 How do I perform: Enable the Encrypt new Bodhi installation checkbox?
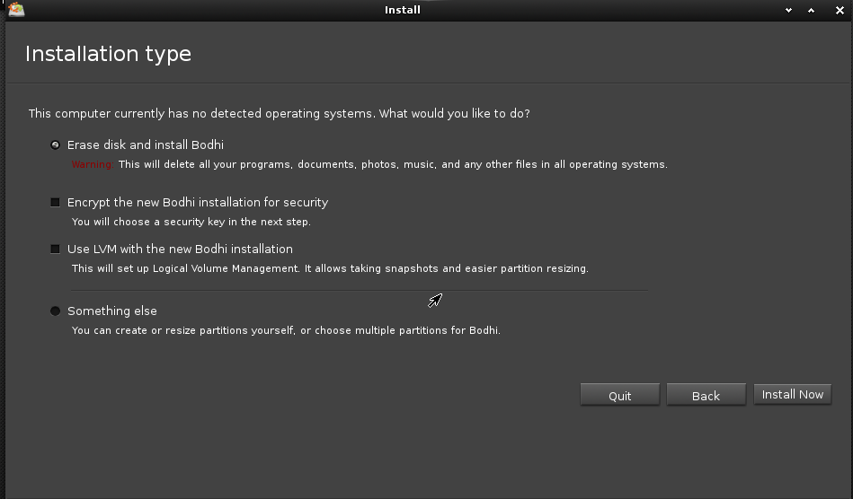click(56, 202)
